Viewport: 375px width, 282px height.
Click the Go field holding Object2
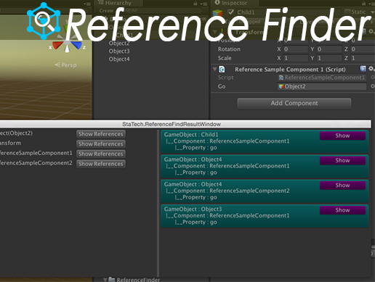(x=322, y=86)
